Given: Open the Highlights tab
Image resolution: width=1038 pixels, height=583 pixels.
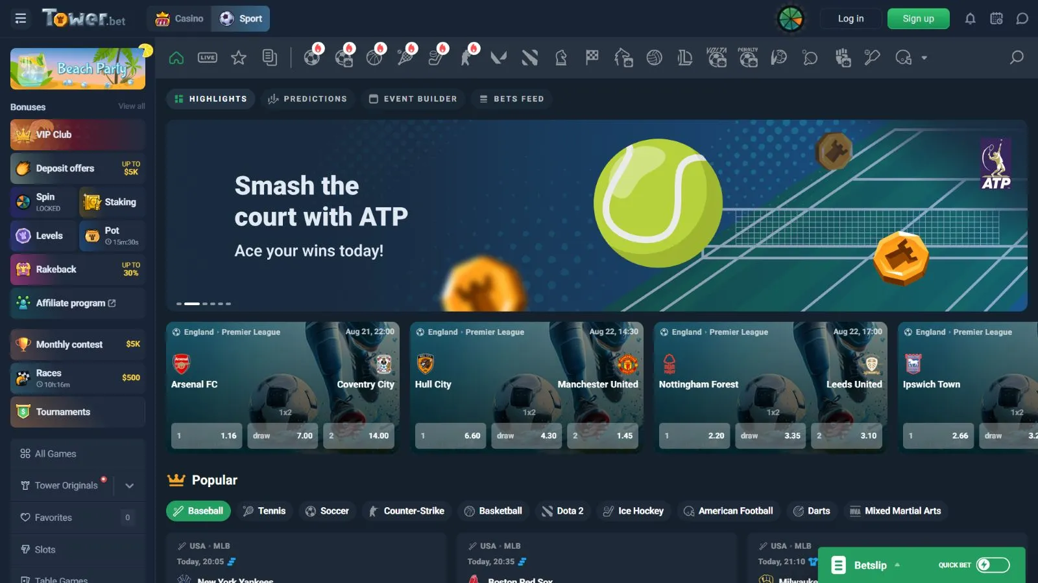Looking at the screenshot, I should coord(211,99).
